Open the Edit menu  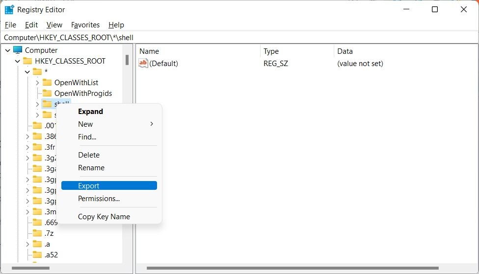tap(31, 25)
